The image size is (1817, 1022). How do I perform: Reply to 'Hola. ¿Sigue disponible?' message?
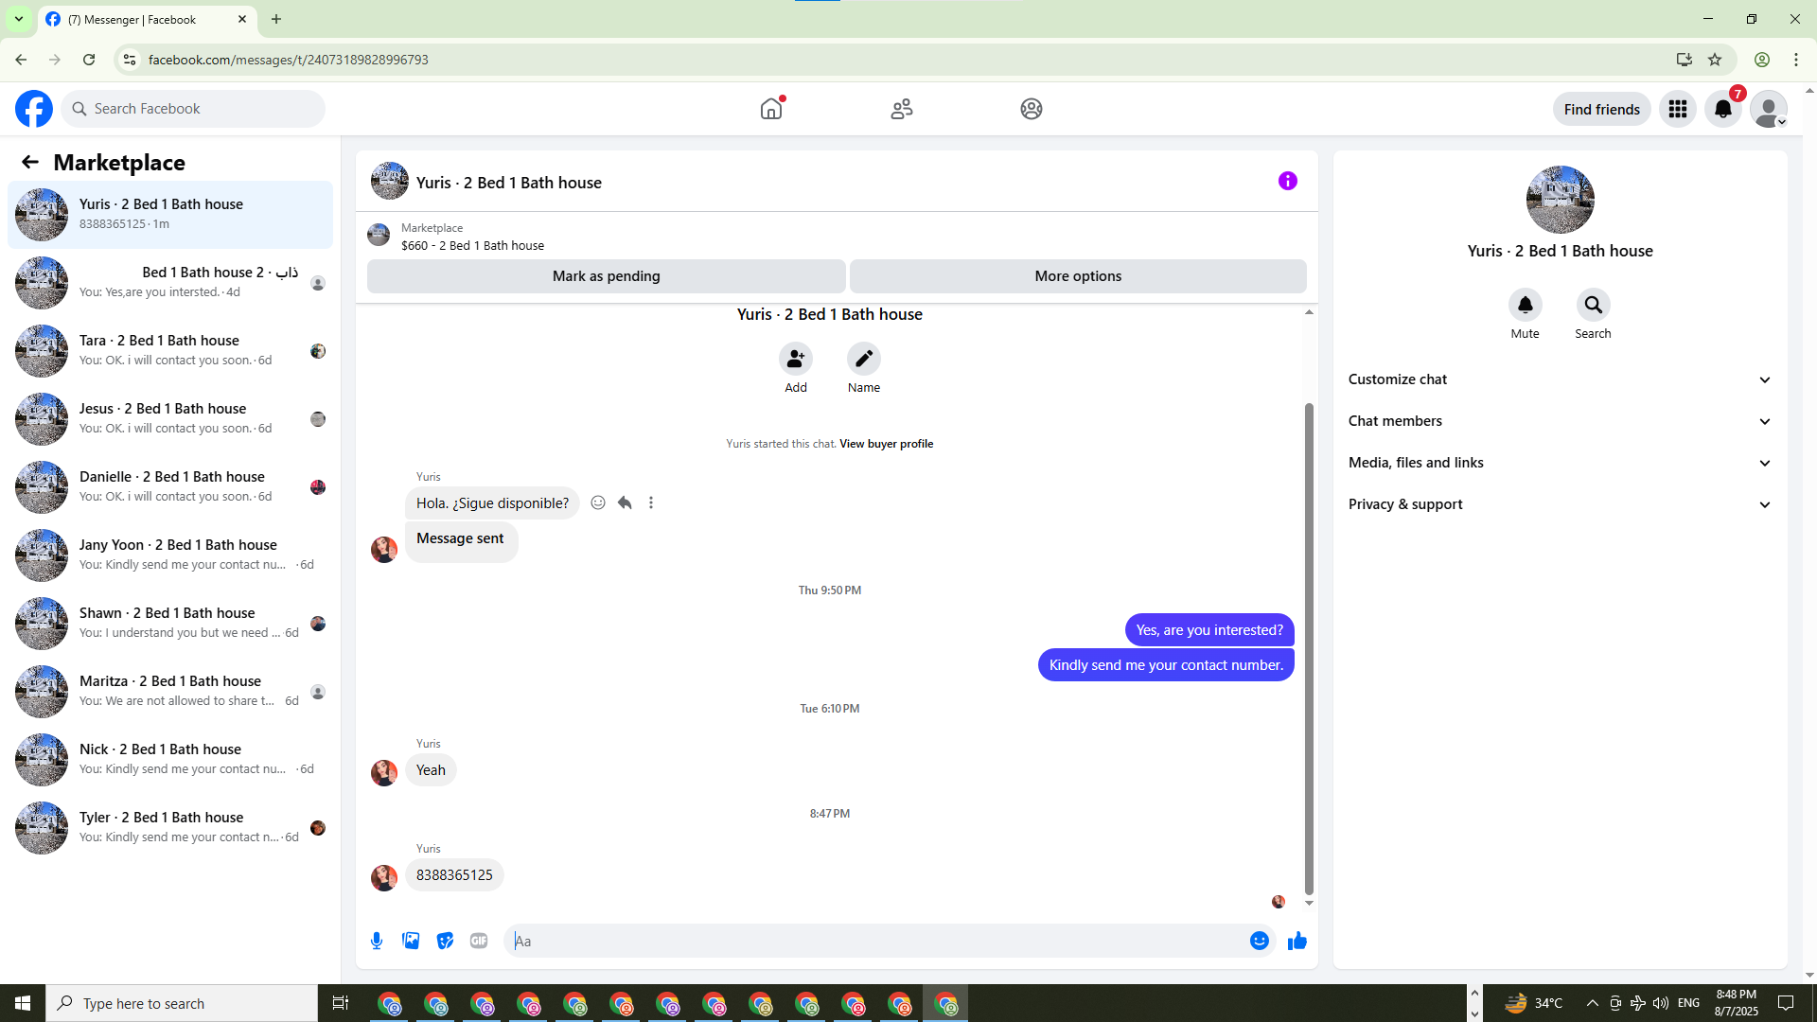point(625,502)
